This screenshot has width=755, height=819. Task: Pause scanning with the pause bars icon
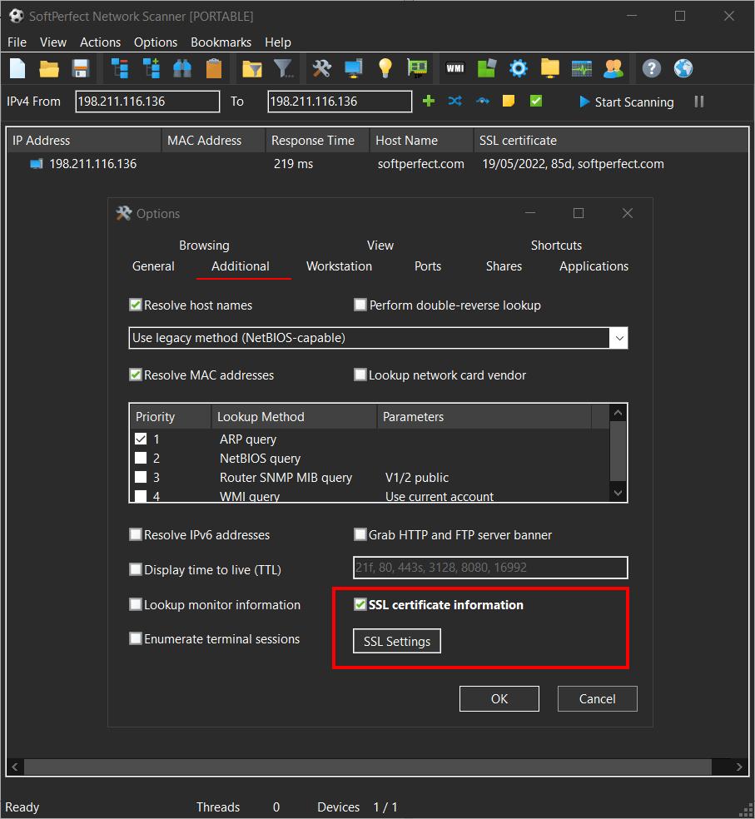coord(699,102)
